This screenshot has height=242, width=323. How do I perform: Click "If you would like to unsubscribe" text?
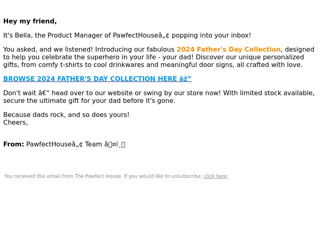[163, 176]
